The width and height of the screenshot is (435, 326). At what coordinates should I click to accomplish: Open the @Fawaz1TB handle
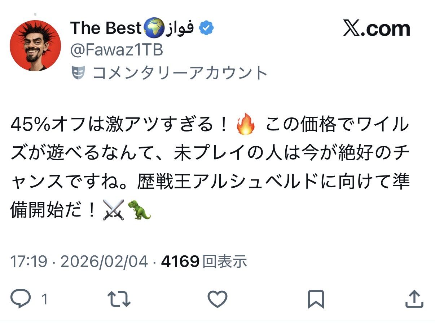click(117, 51)
